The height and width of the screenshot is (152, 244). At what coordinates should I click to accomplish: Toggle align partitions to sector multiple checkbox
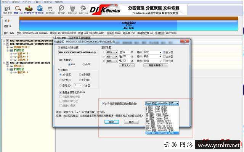pyautogui.click(x=103, y=103)
